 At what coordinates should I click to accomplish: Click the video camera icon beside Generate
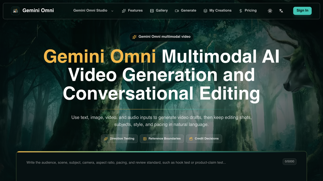[177, 11]
